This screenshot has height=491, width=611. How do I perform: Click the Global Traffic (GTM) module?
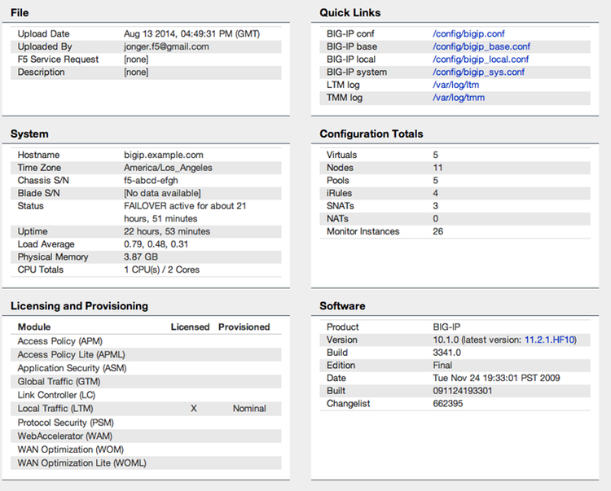click(57, 381)
